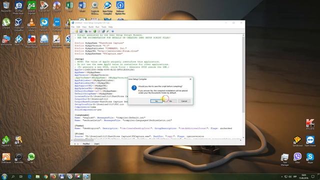Click the New script toolbar icon

pos(73,31)
